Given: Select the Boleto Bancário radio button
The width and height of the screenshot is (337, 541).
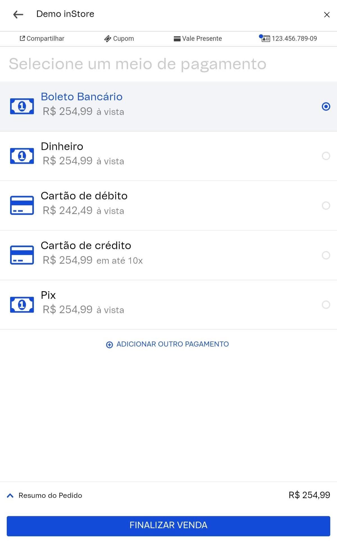Looking at the screenshot, I should (326, 106).
